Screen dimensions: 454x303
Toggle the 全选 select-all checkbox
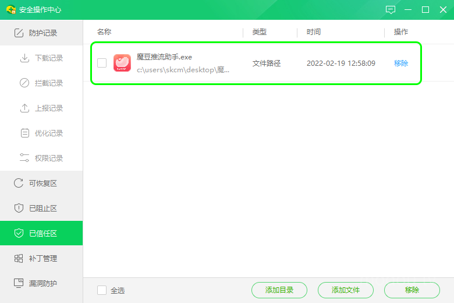coord(102,290)
